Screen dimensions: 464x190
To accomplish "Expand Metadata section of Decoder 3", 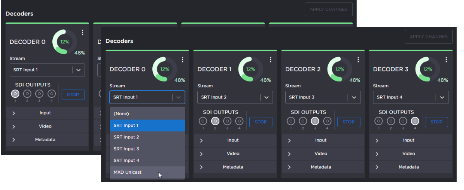I will (x=408, y=167).
